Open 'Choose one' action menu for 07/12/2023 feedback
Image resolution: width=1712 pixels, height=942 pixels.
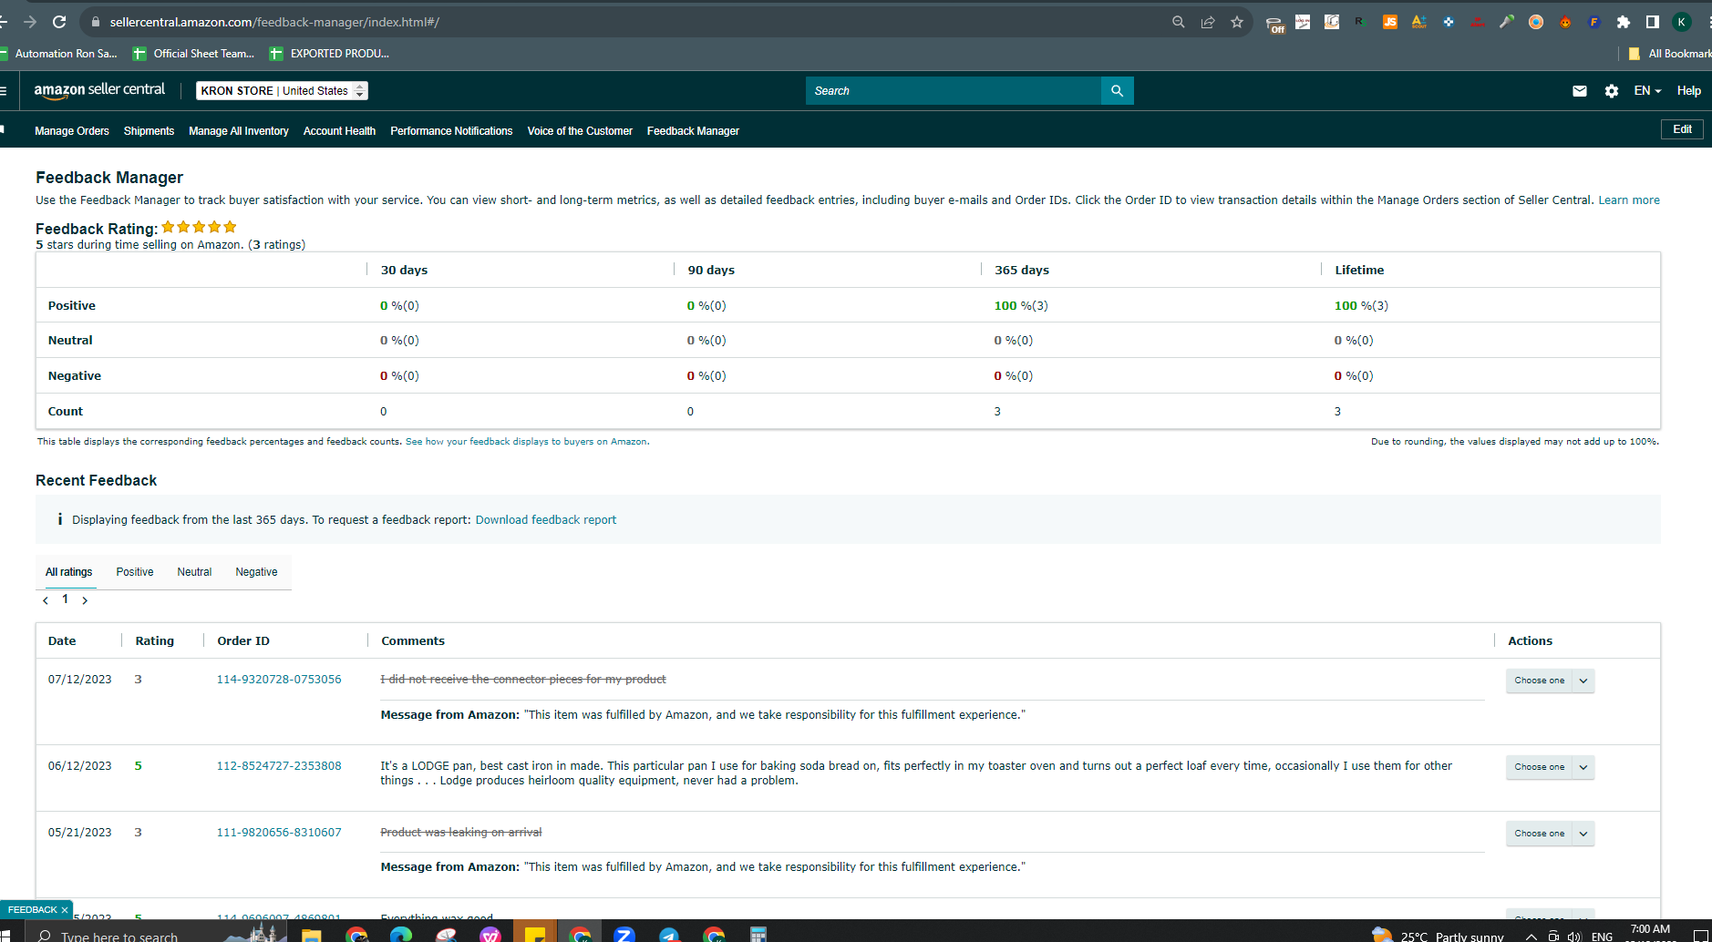1550,681
